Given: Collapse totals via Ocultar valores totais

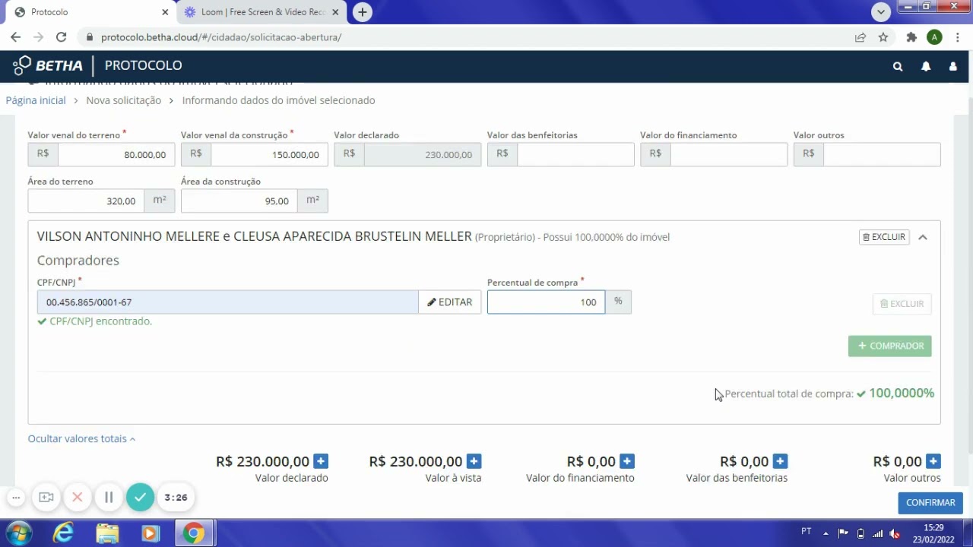Looking at the screenshot, I should pos(81,438).
